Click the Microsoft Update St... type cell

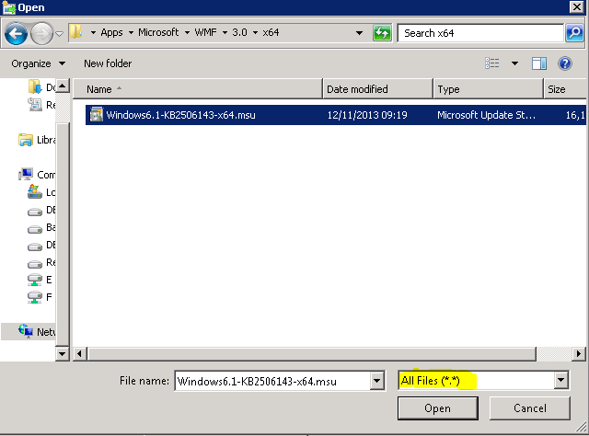tap(486, 115)
